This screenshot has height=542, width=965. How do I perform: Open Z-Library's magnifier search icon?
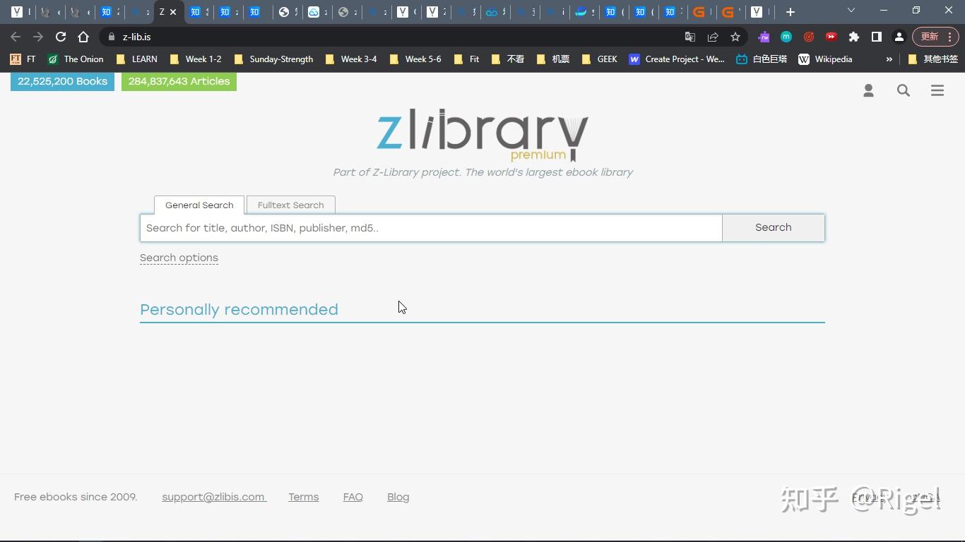(904, 90)
